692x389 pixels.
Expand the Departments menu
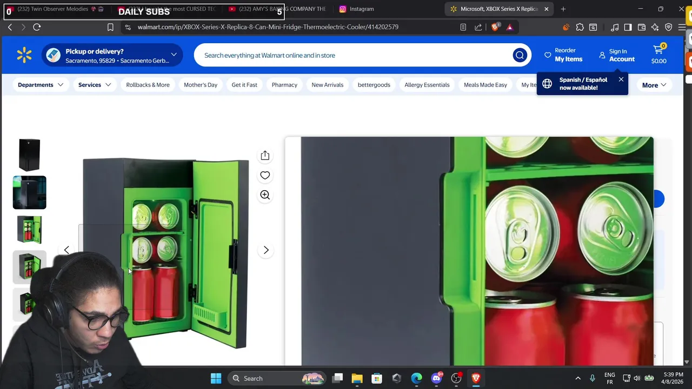(41, 85)
